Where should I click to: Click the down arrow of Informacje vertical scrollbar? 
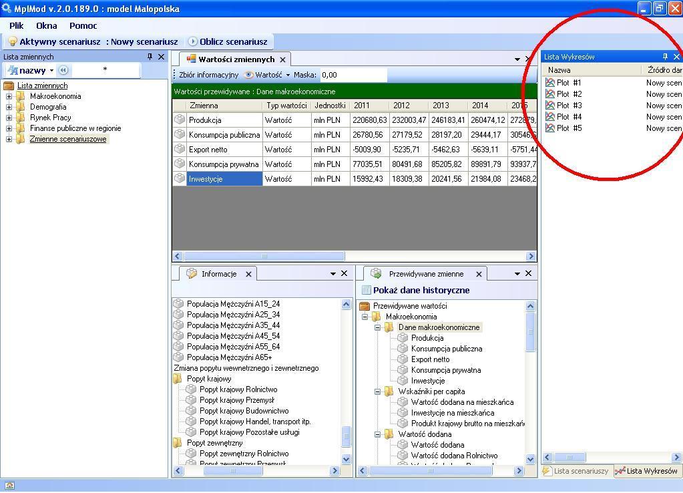coord(347,458)
